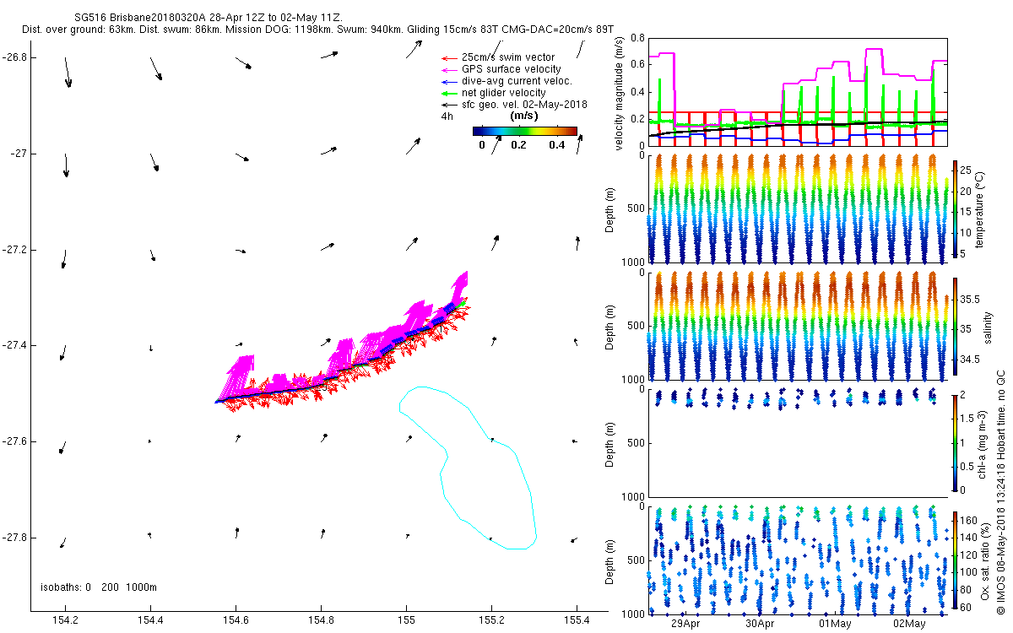Viewport: 1013px width, 633px height.
Task: Click the '35.5' tick on salinity colorbar
Action: (971, 299)
